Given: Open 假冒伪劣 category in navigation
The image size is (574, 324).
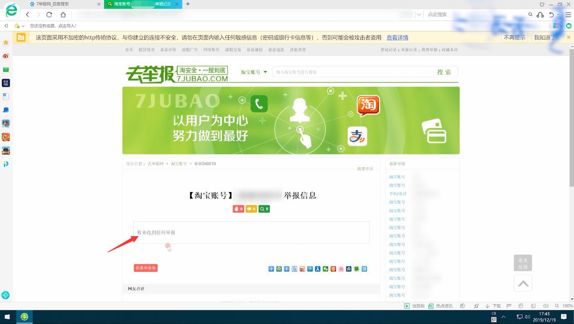Looking at the screenshot, I should (147, 50).
